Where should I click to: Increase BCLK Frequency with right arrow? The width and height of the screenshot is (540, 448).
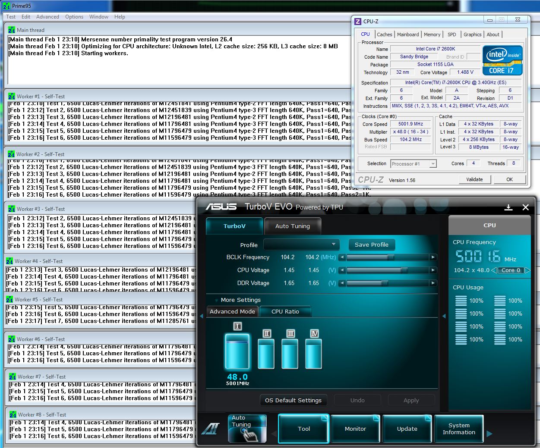coord(433,257)
